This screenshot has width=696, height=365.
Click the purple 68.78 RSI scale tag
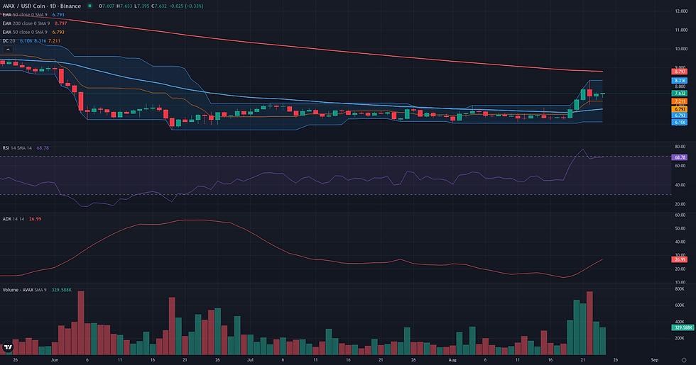[679, 157]
